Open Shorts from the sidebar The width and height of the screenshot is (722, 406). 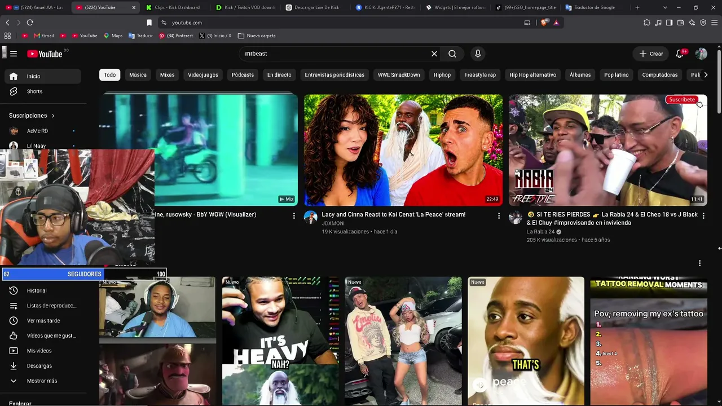pos(43,91)
